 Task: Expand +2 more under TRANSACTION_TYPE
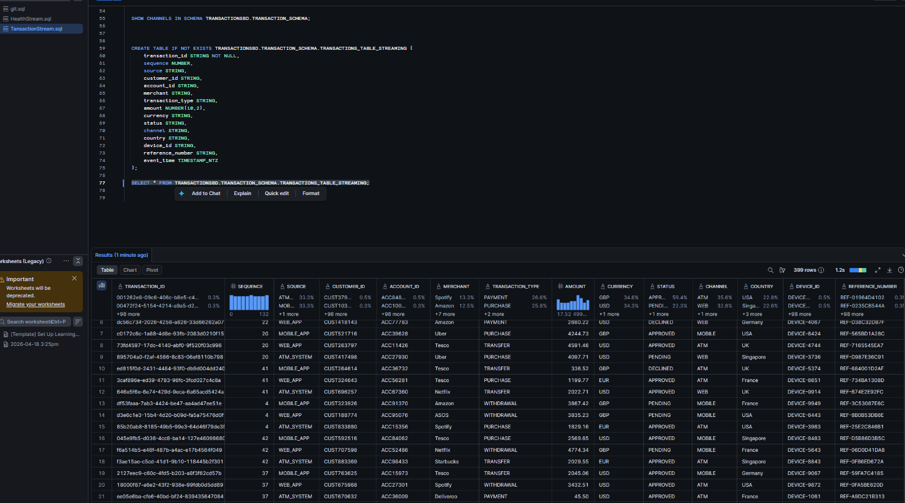[494, 314]
